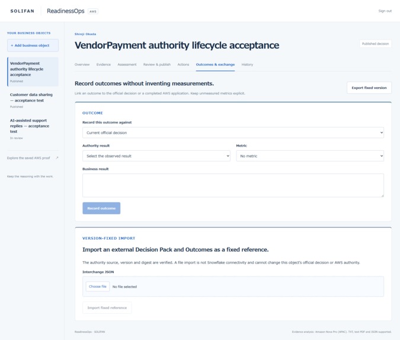This screenshot has width=400, height=340.
Task: Select the Outcomes & exchange tab
Action: (x=215, y=64)
